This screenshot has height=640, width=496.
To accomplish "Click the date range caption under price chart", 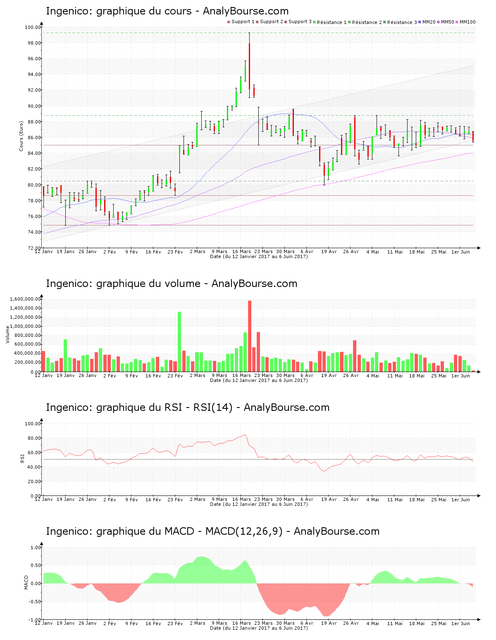I will (x=259, y=256).
